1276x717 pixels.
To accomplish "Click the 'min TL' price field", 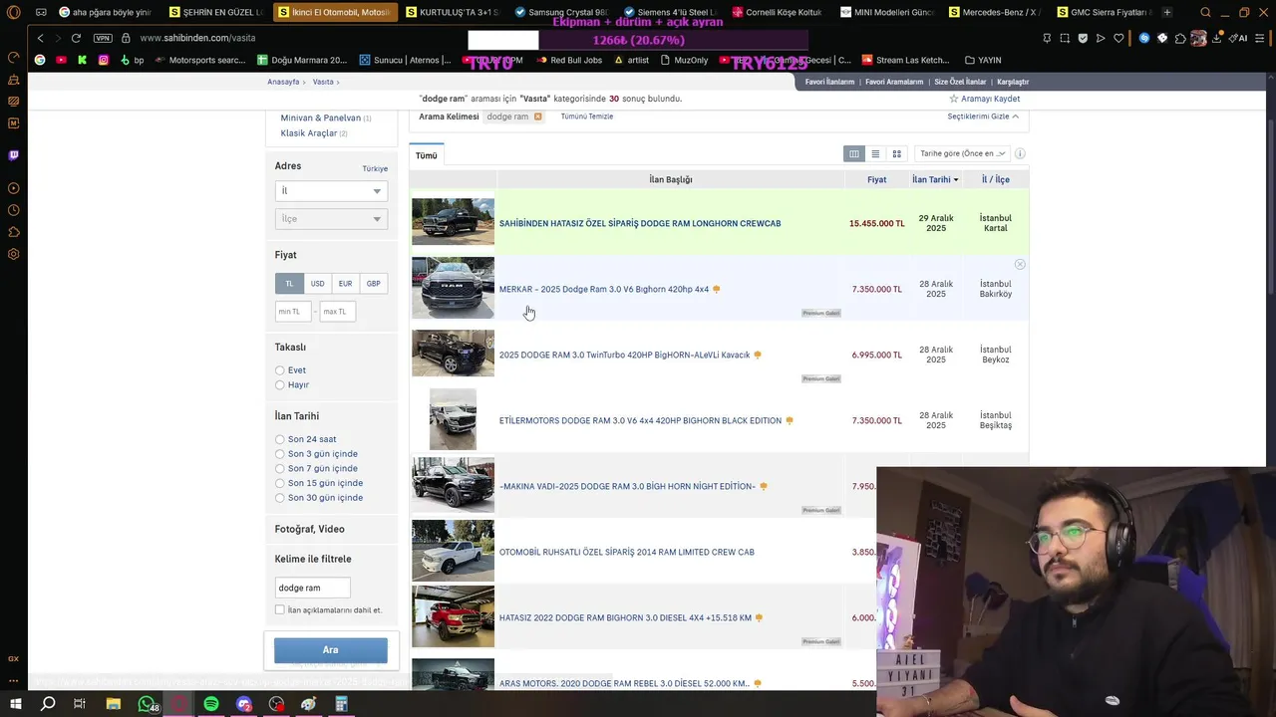I will coord(292,312).
